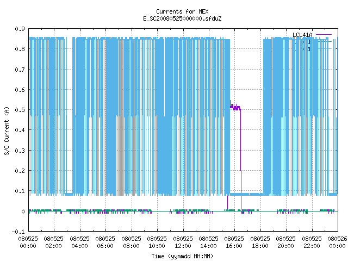Click the '06:00' time tick label
Viewport: 348px width, 261px height.
tap(105, 246)
